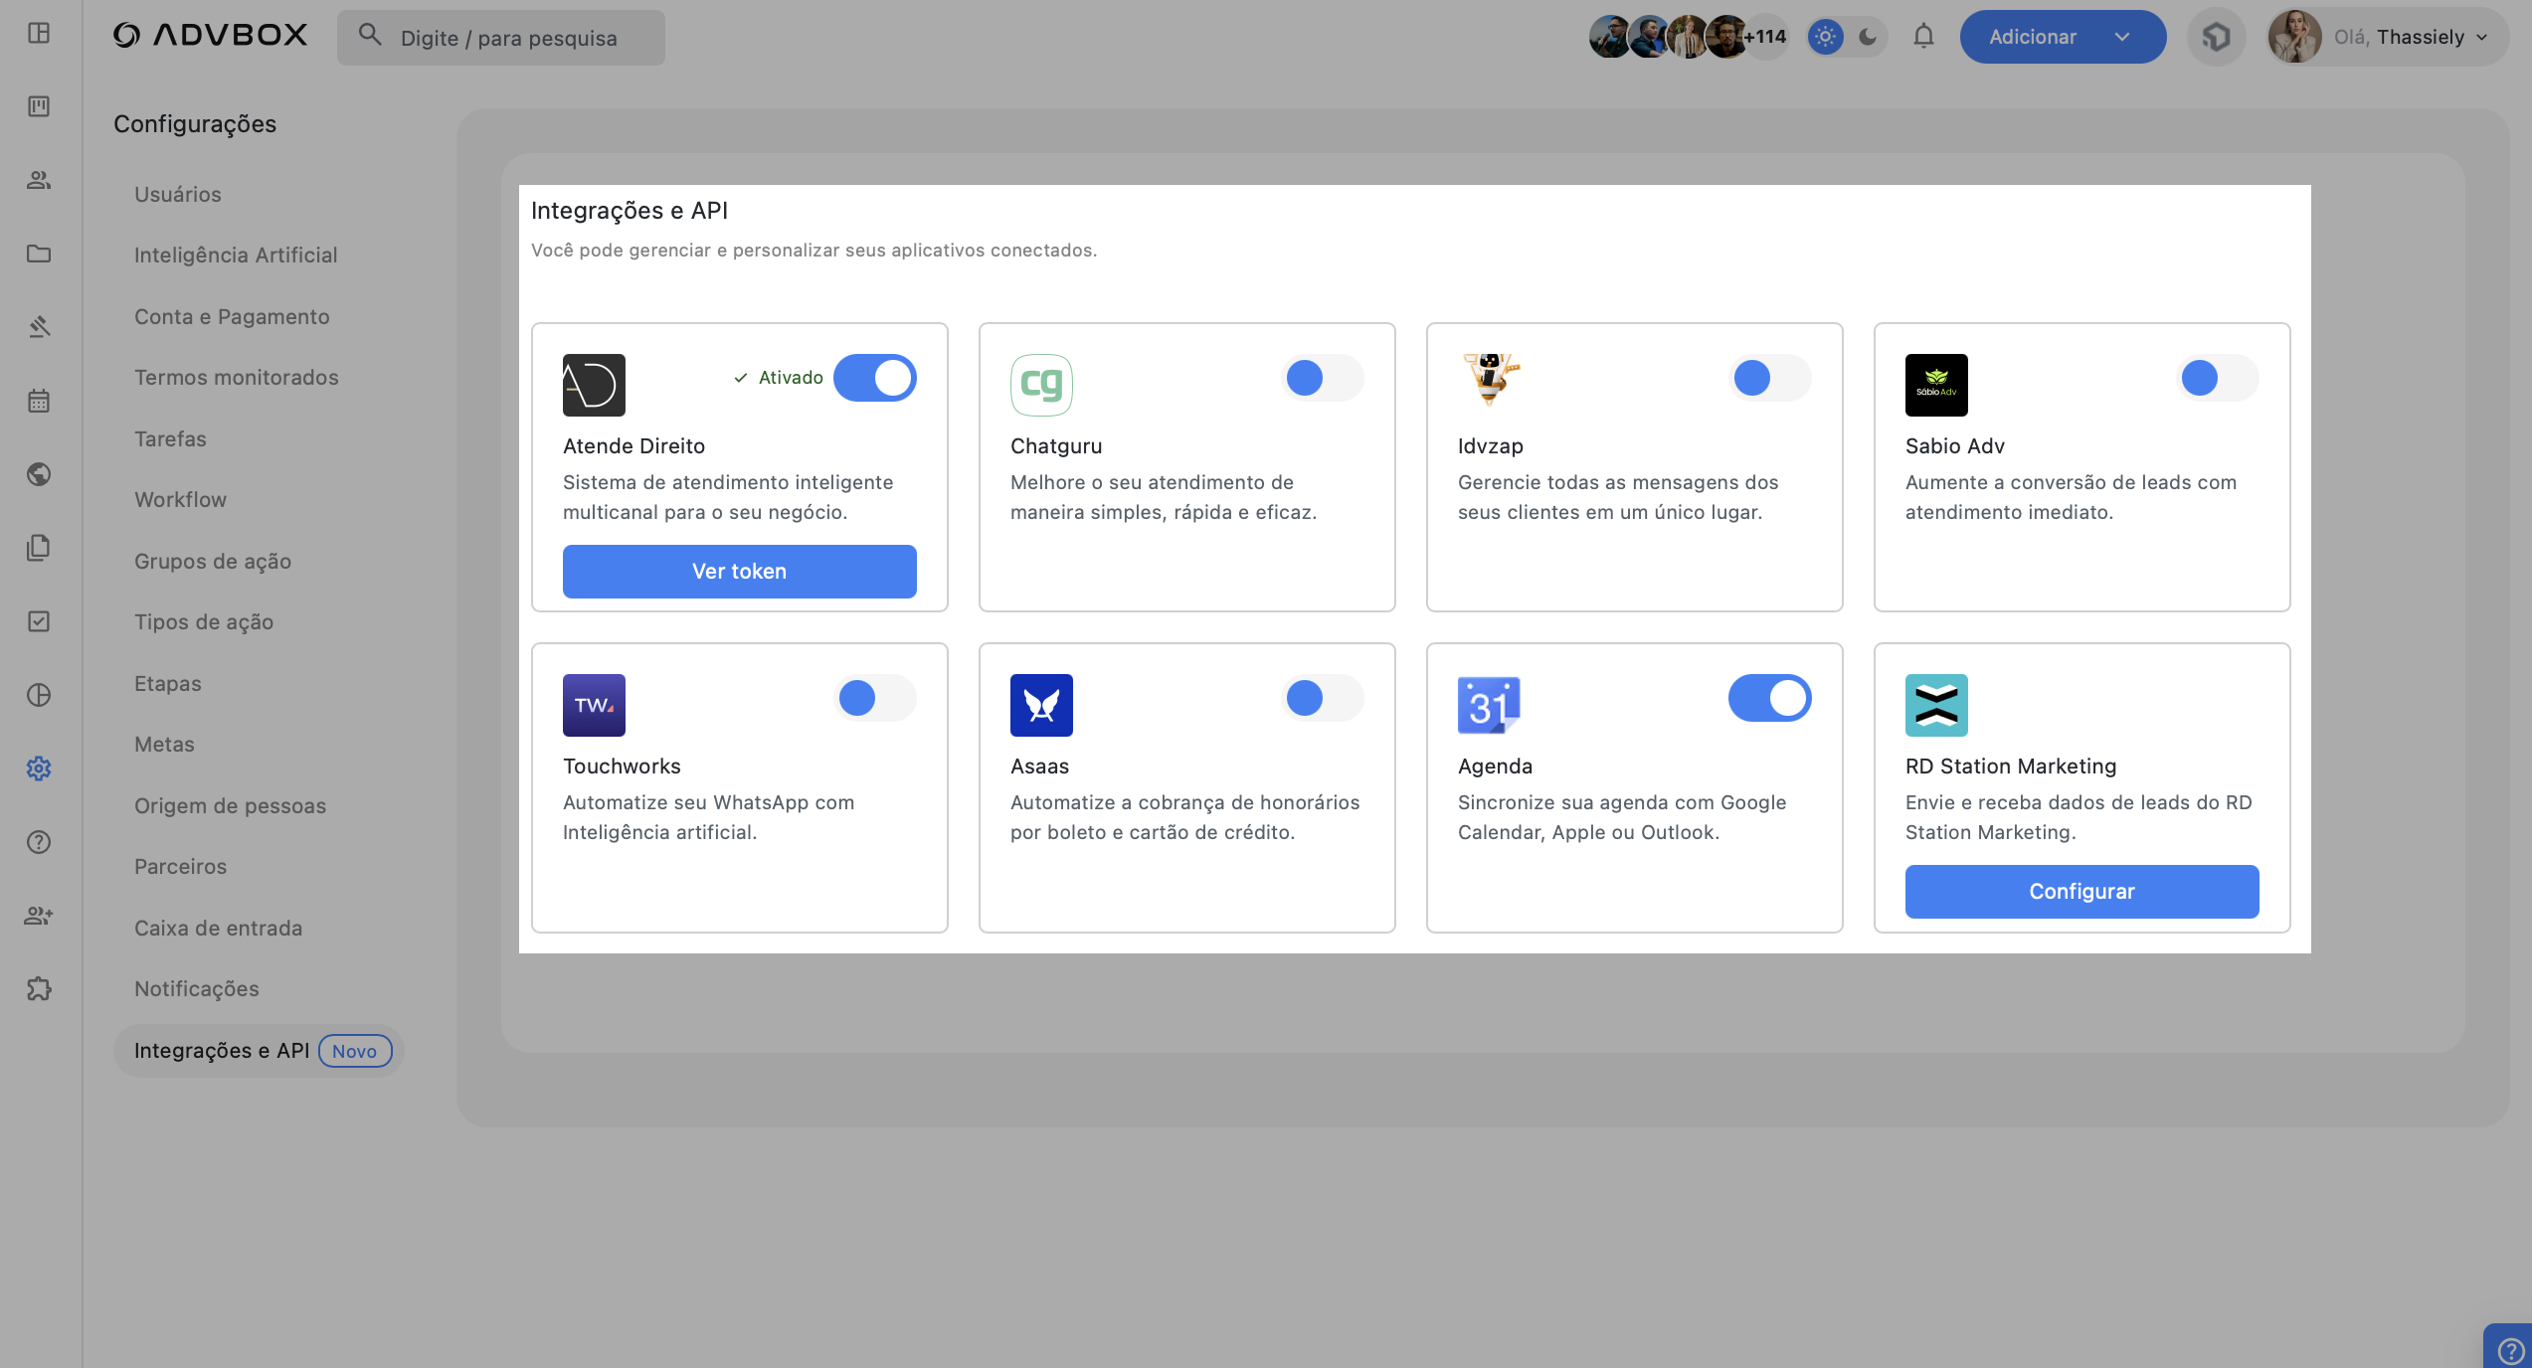Viewport: 2532px width, 1368px height.
Task: Open the folder icon in sidebar
Action: tap(39, 254)
